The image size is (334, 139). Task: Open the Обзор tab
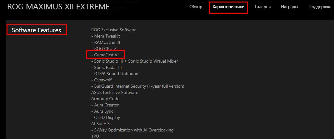pos(196,7)
